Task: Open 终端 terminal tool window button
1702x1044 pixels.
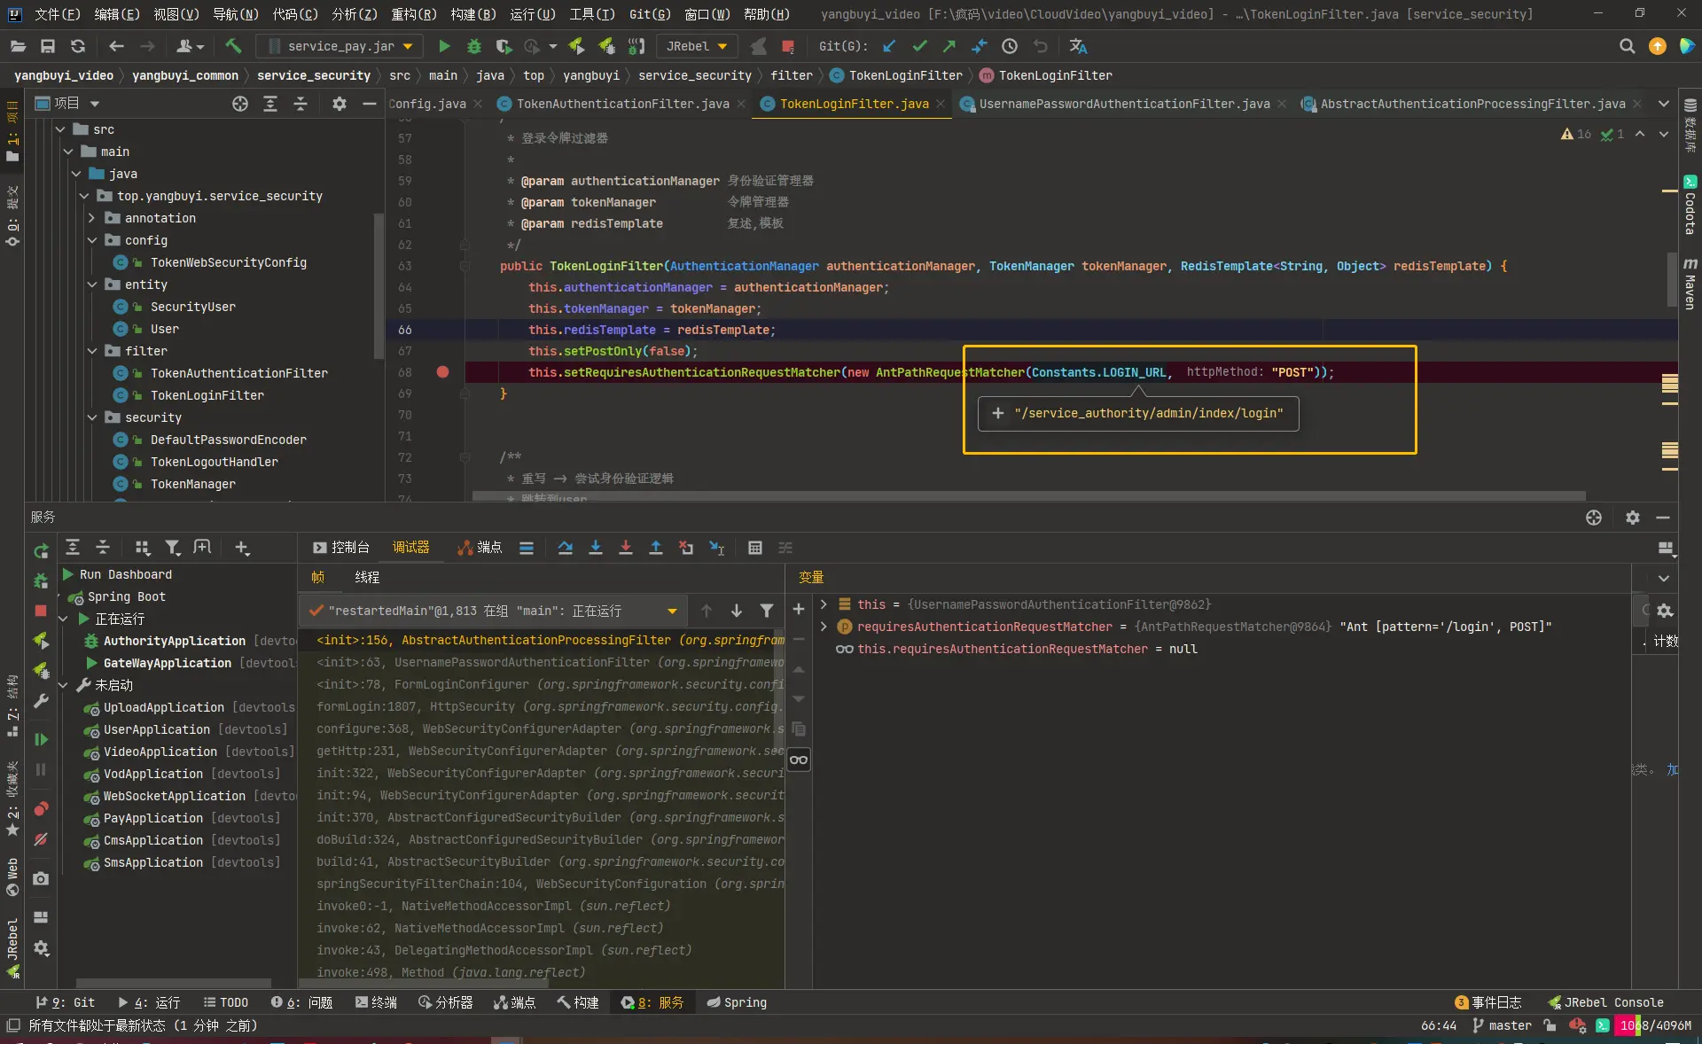Action: click(x=376, y=1002)
